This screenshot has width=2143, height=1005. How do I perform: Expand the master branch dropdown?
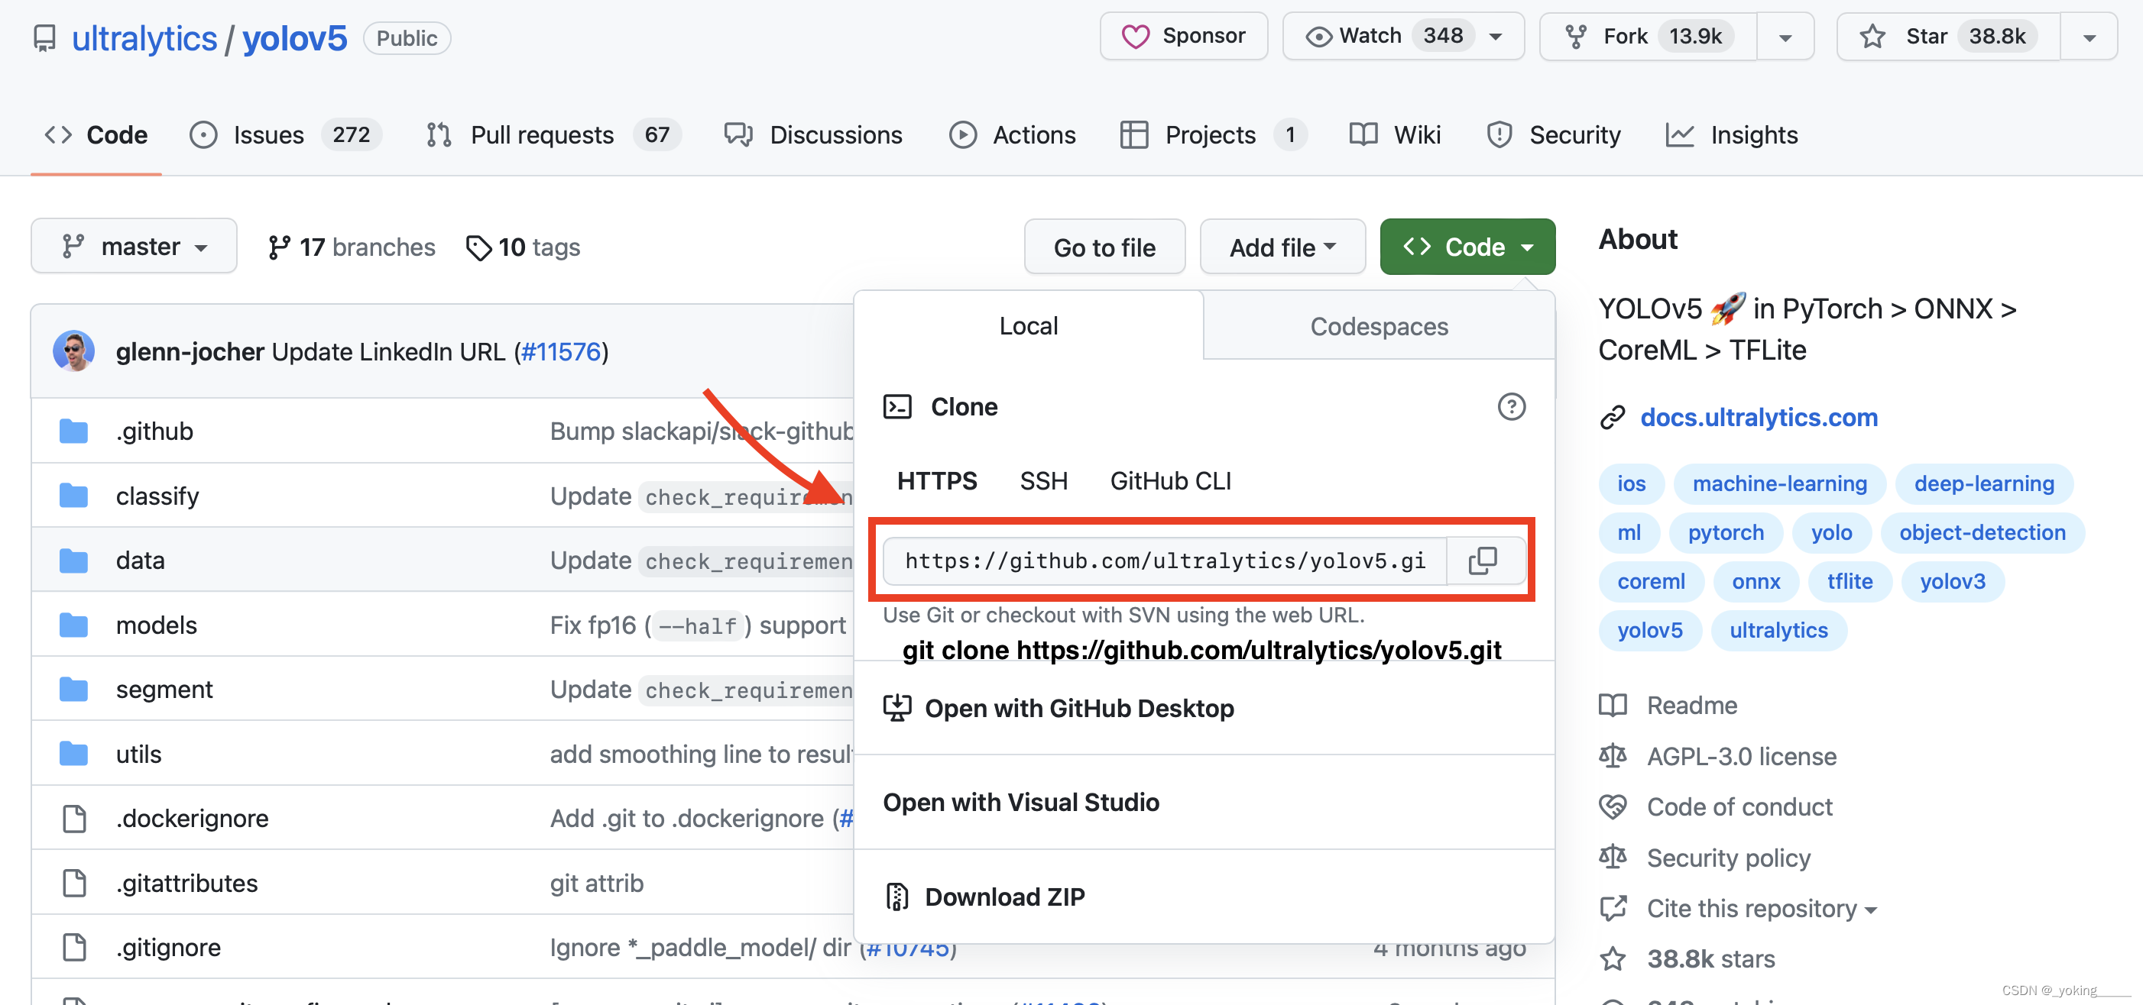pyautogui.click(x=134, y=247)
